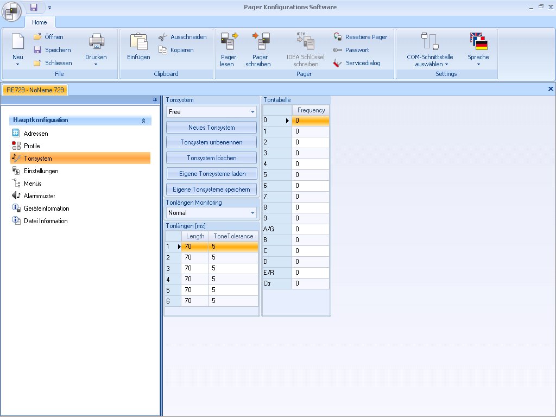Click the Pager lesen icon
Image resolution: width=556 pixels, height=417 pixels.
pos(228,42)
